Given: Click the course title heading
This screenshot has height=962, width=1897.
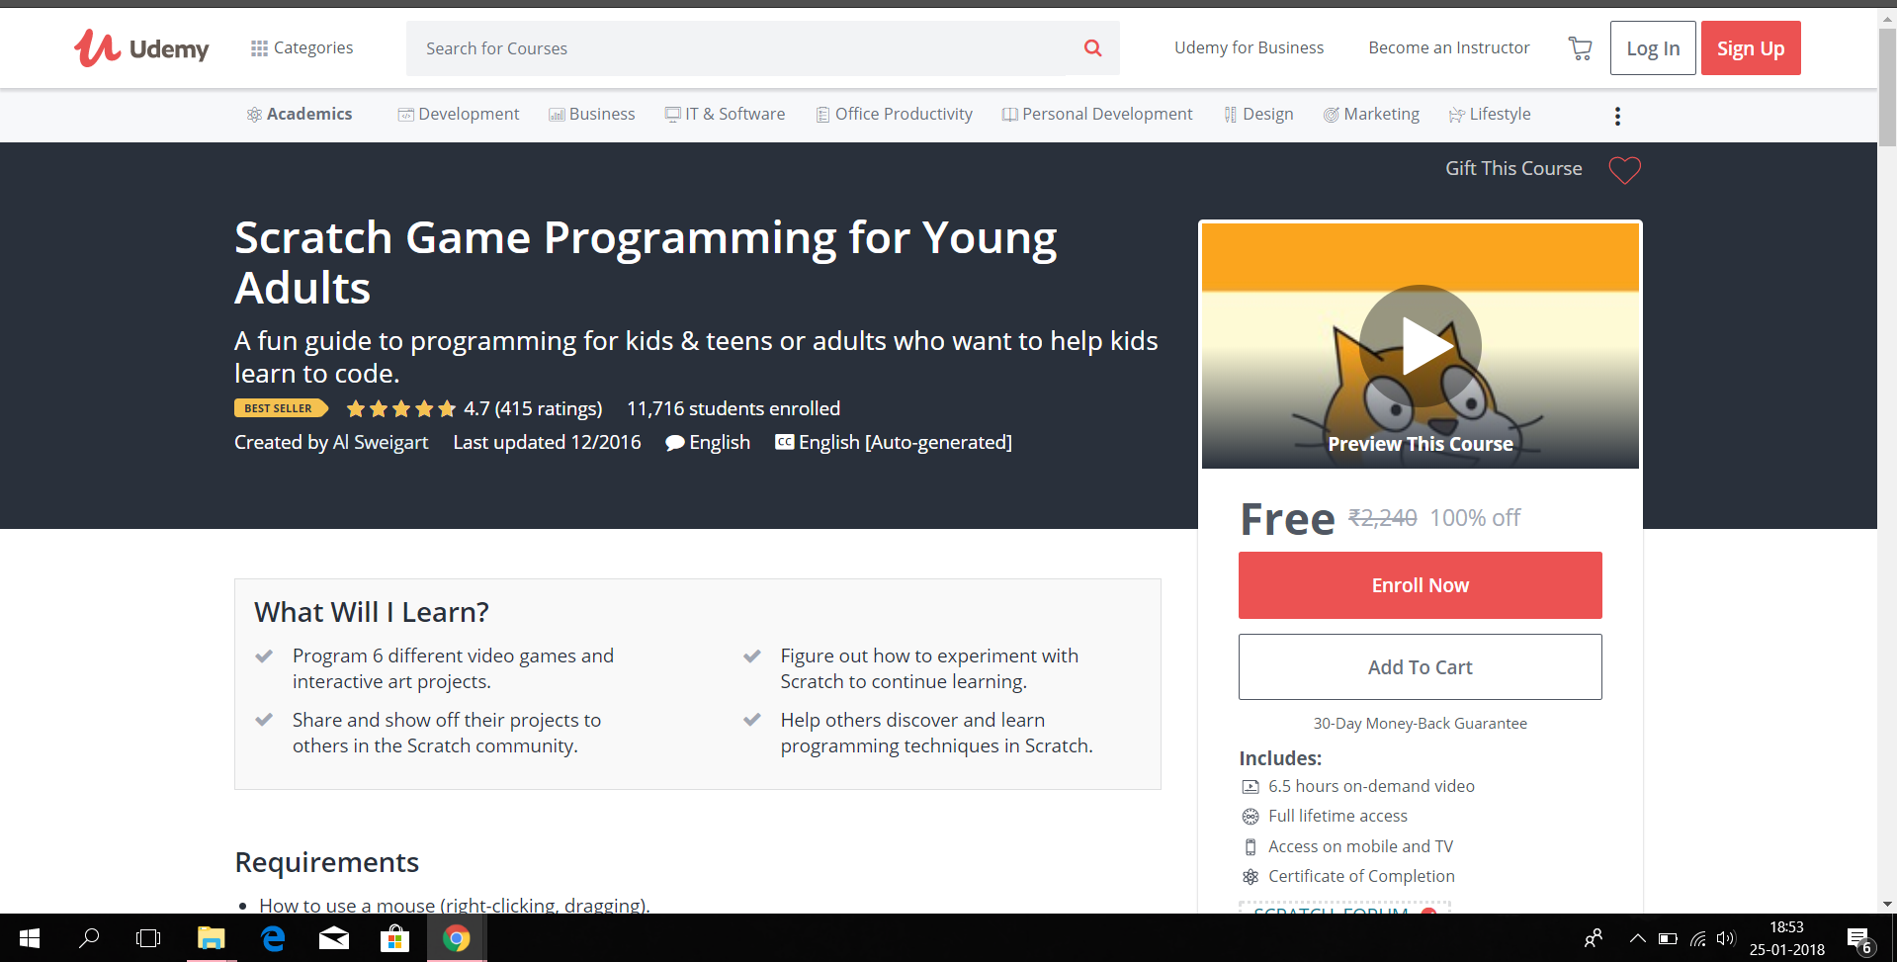Looking at the screenshot, I should click(646, 263).
